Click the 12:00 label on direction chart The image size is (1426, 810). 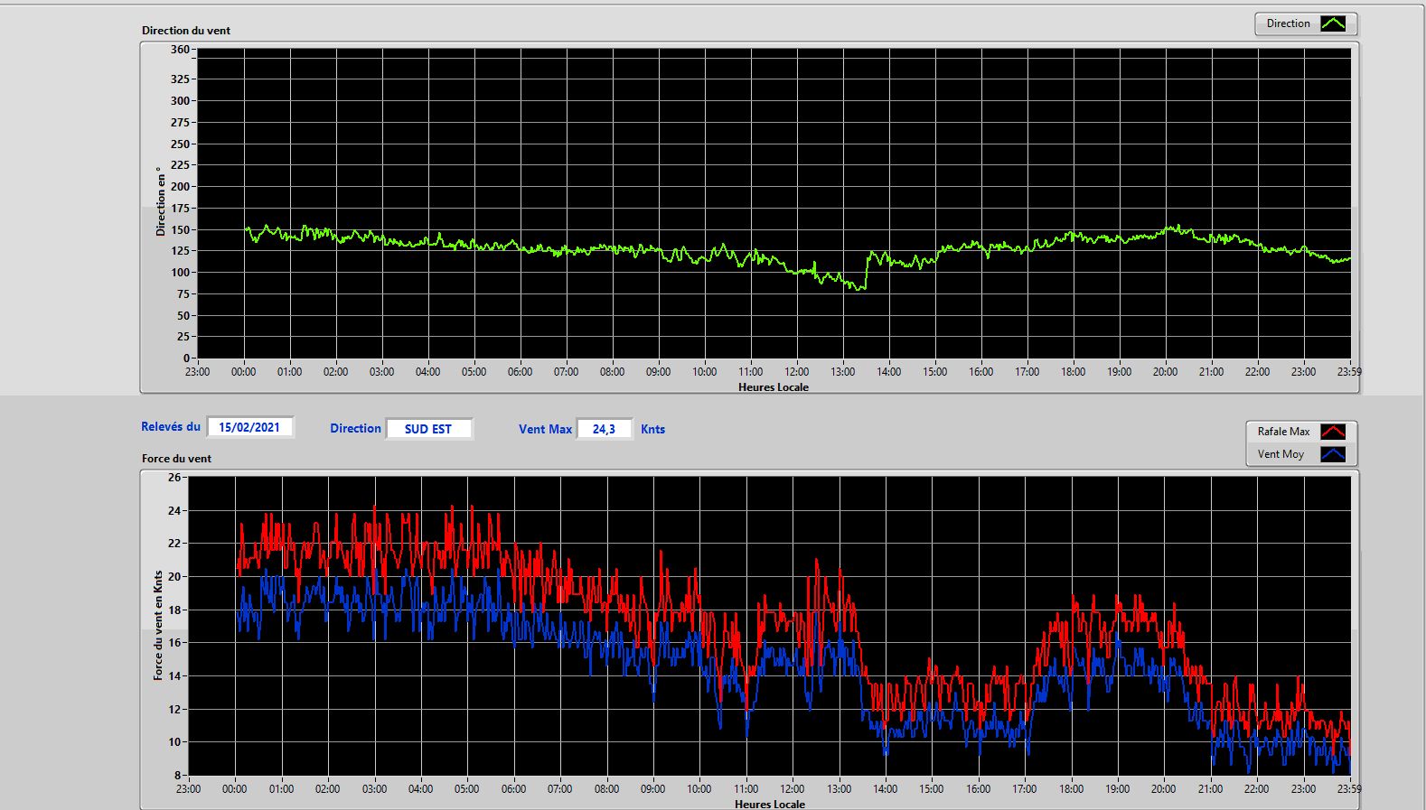click(796, 372)
